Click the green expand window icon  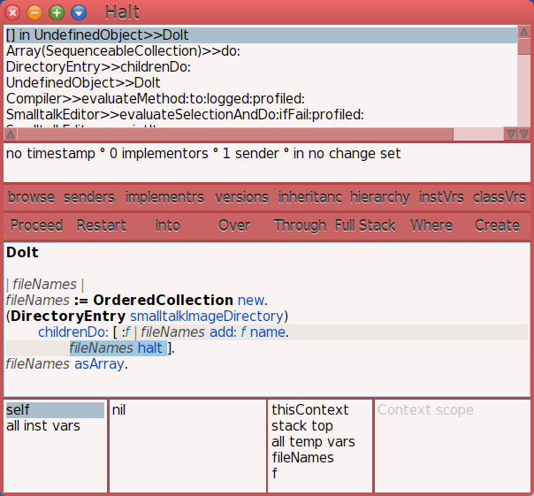pyautogui.click(x=57, y=12)
